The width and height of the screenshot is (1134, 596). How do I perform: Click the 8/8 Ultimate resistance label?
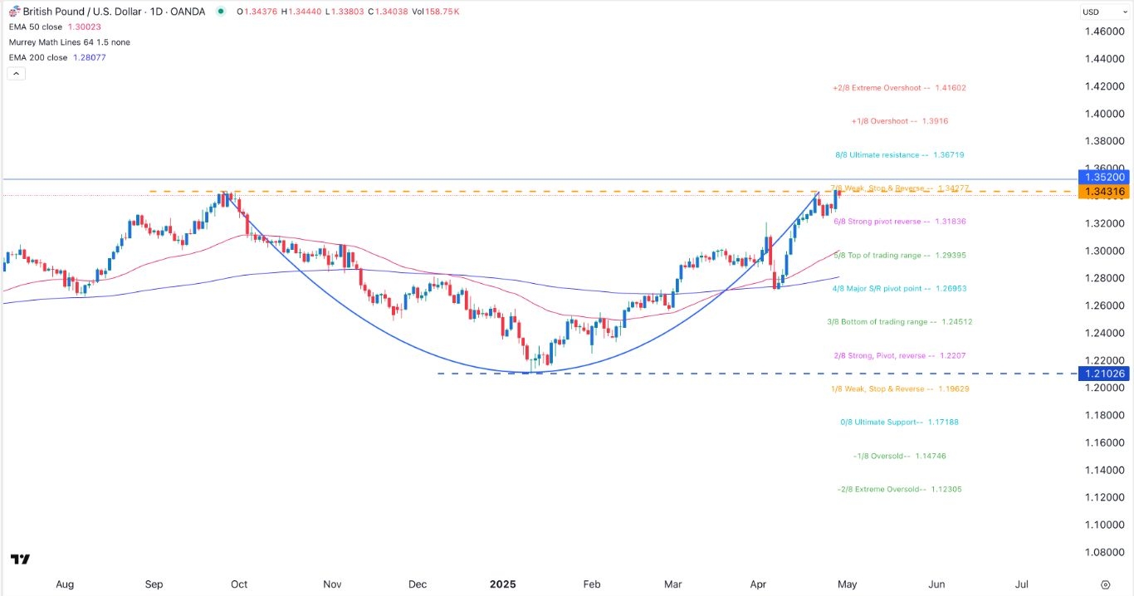(900, 155)
